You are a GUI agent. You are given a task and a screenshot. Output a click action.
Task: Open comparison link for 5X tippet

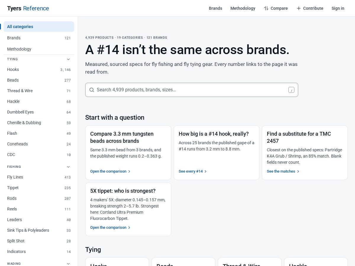[x=110, y=228]
